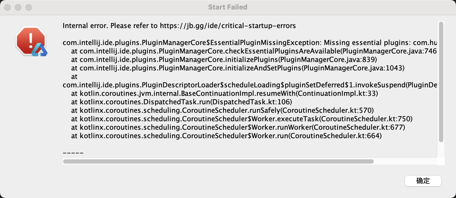456x198 pixels.
Task: Click the red stop-sign error icon
Action: pyautogui.click(x=31, y=41)
